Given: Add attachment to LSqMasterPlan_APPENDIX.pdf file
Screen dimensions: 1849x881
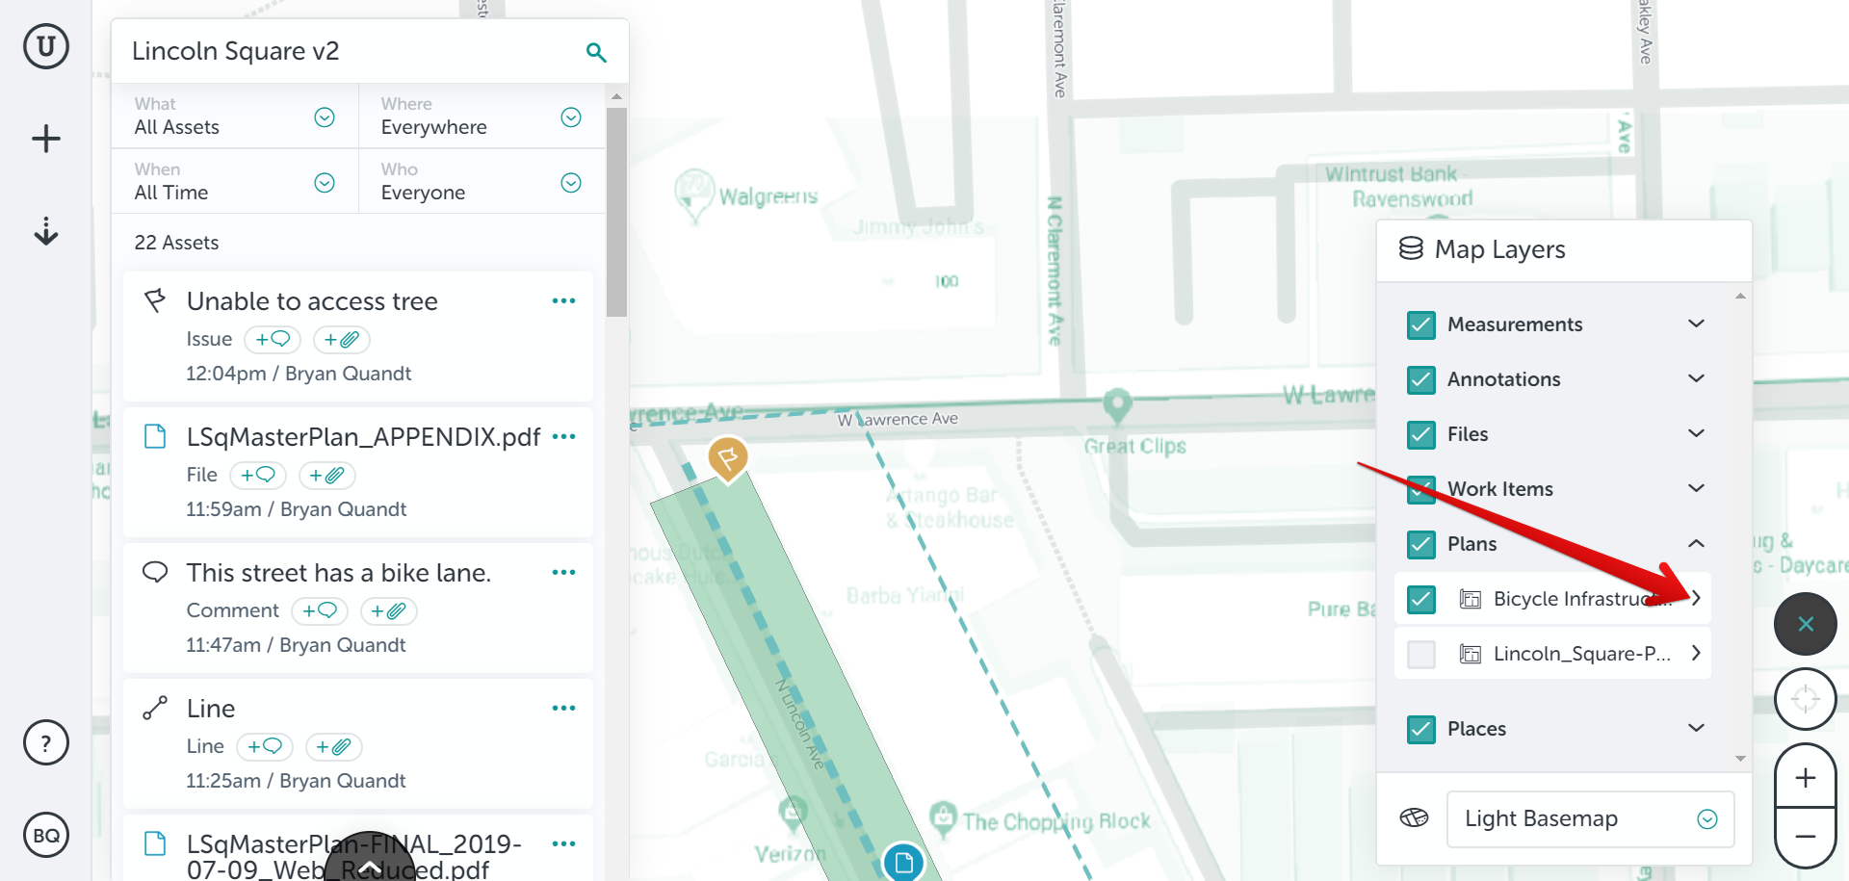Looking at the screenshot, I should (327, 476).
